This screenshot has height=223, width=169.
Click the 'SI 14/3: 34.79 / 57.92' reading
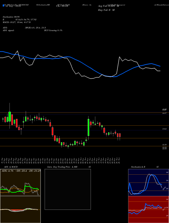click(26, 20)
